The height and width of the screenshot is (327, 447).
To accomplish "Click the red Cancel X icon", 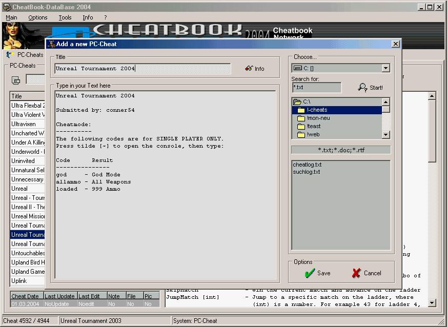I will point(356,273).
